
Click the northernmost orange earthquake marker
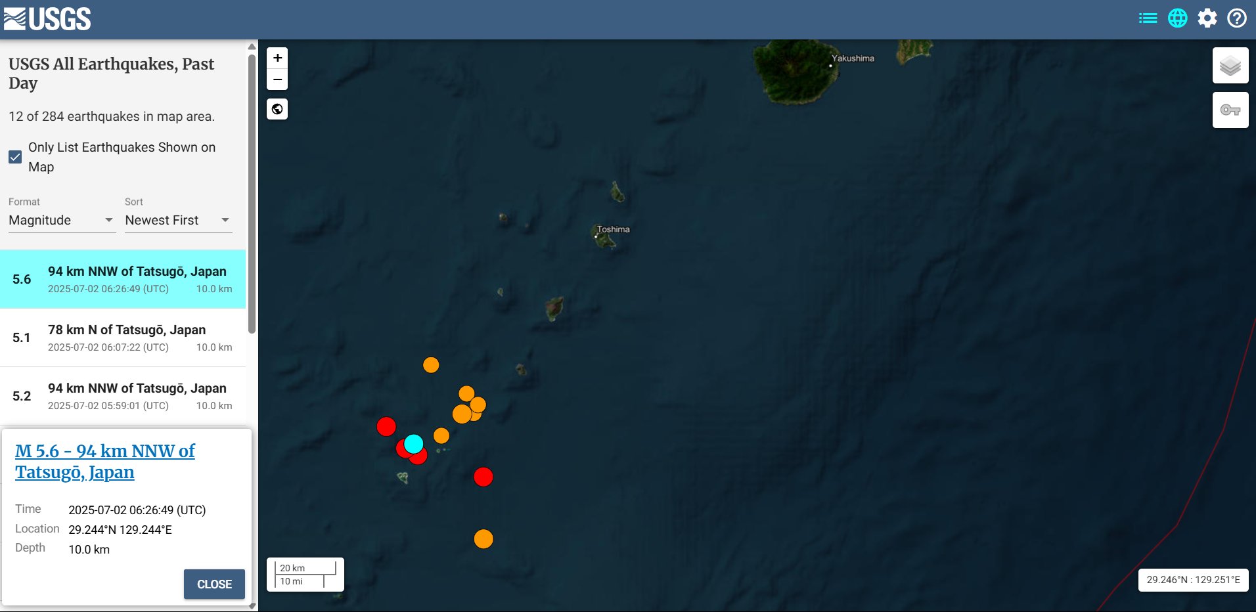[x=431, y=365]
